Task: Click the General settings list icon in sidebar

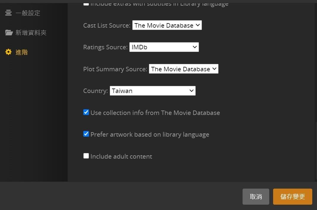Action: click(x=9, y=13)
